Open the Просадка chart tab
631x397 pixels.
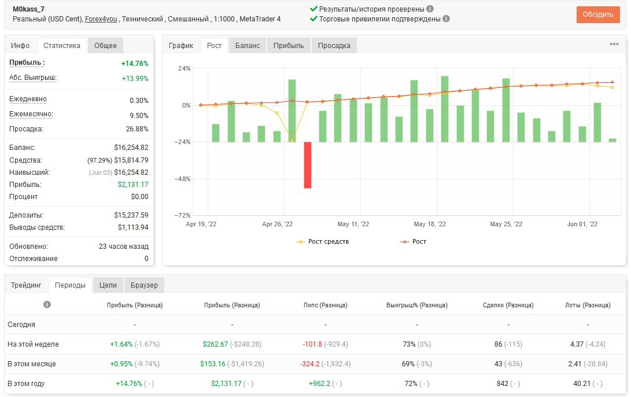(334, 46)
